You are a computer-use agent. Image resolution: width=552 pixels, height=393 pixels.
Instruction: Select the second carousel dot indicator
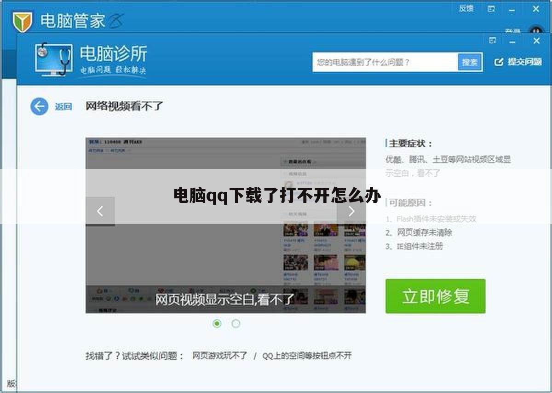(x=236, y=324)
